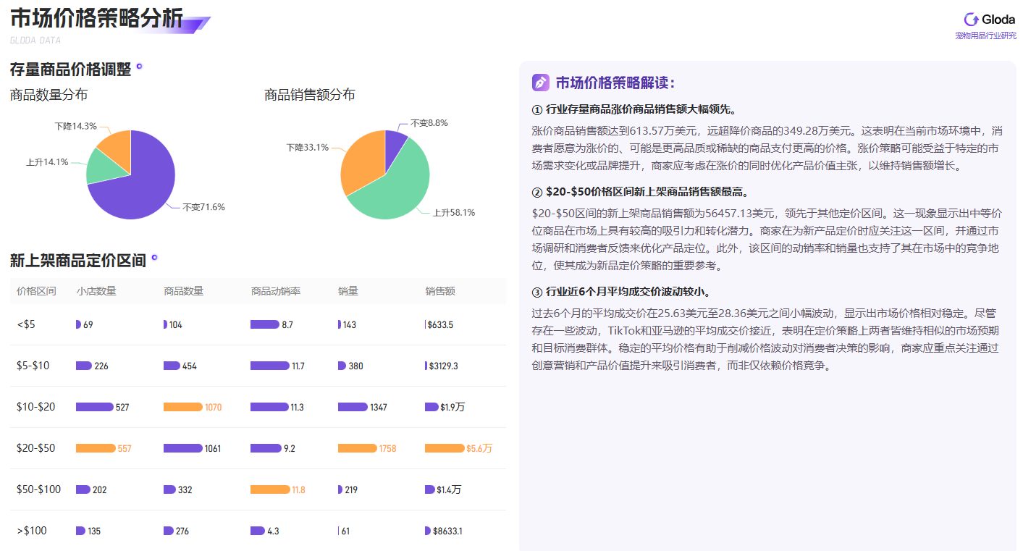Expand the <$5 price range row

(26, 324)
